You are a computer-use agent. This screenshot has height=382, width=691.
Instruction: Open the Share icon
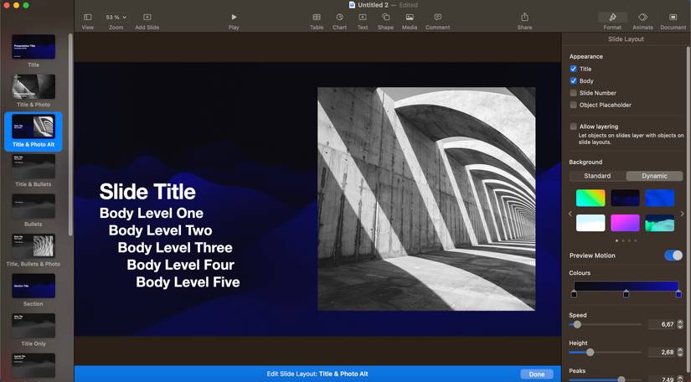point(524,18)
